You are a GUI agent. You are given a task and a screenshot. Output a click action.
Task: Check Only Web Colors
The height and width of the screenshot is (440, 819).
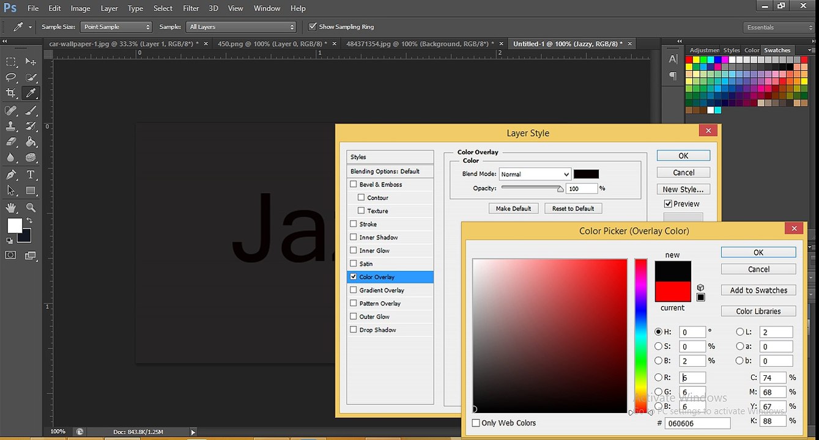476,423
